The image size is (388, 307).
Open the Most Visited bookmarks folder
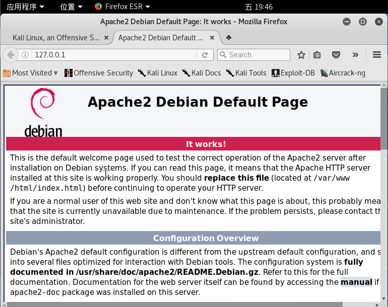tap(30, 73)
